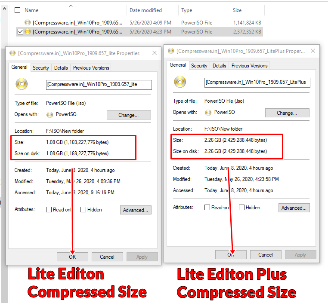328x303 pixels.
Task: Enable Hidden in the LitePlus Properties dialog
Action: tap(241, 207)
